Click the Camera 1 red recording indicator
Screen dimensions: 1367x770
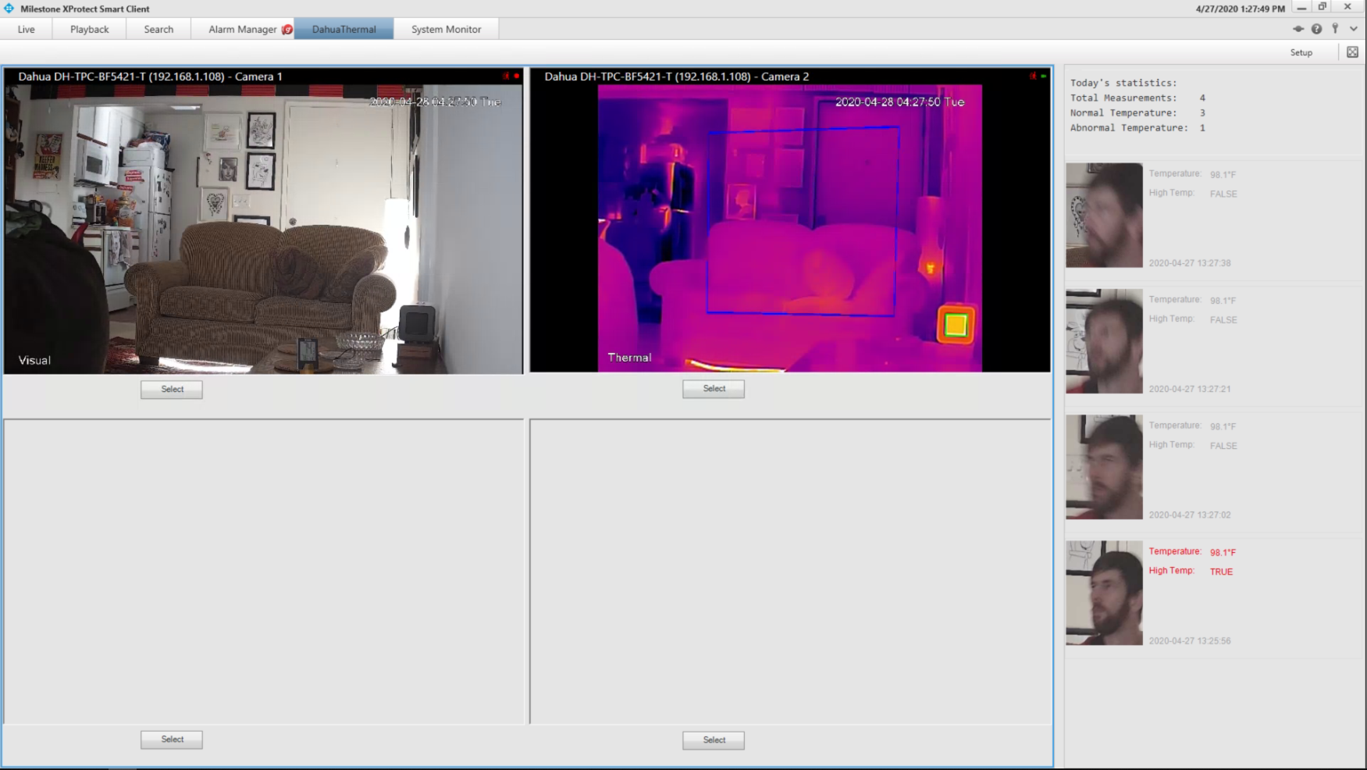pyautogui.click(x=517, y=76)
